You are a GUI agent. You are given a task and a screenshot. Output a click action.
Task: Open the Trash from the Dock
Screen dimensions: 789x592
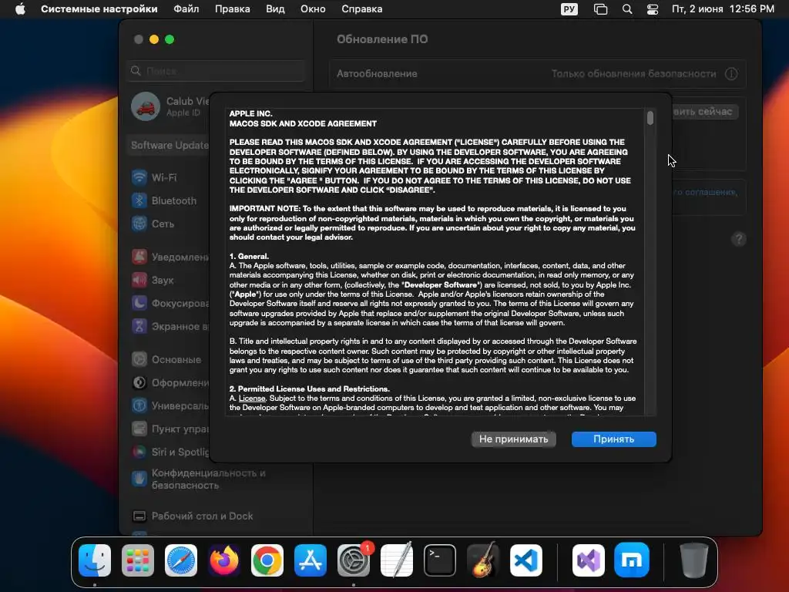(x=694, y=560)
